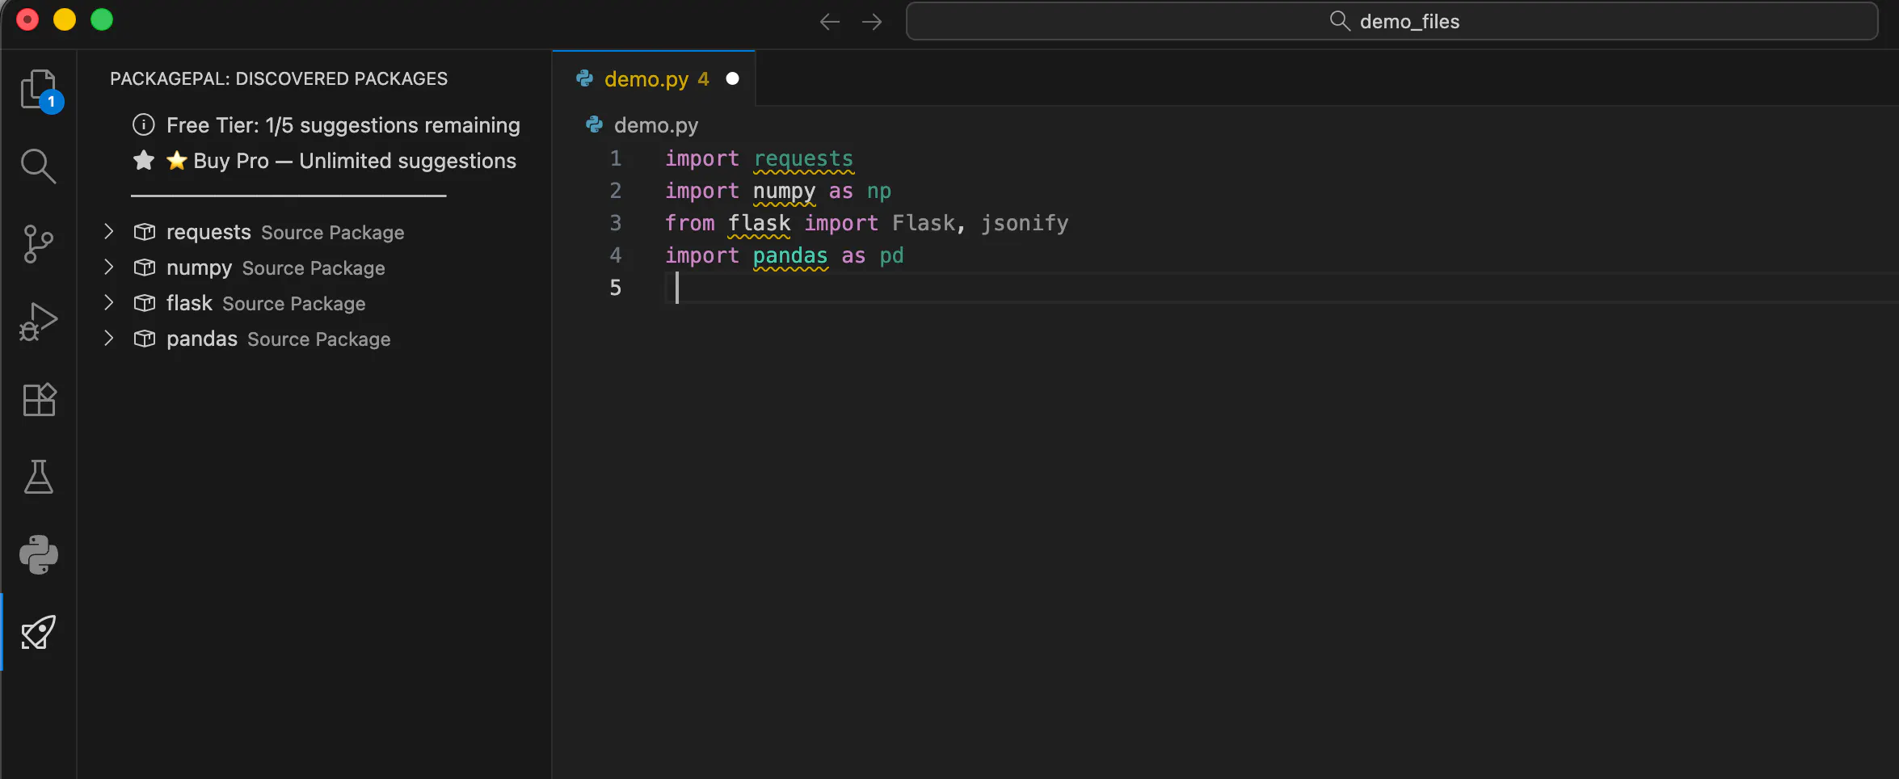The width and height of the screenshot is (1899, 779).
Task: Select the demo.py editor tab
Action: [654, 78]
